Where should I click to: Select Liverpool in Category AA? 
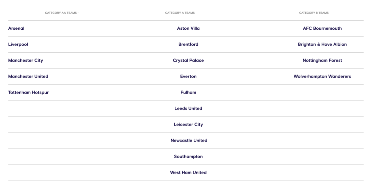pyautogui.click(x=18, y=44)
